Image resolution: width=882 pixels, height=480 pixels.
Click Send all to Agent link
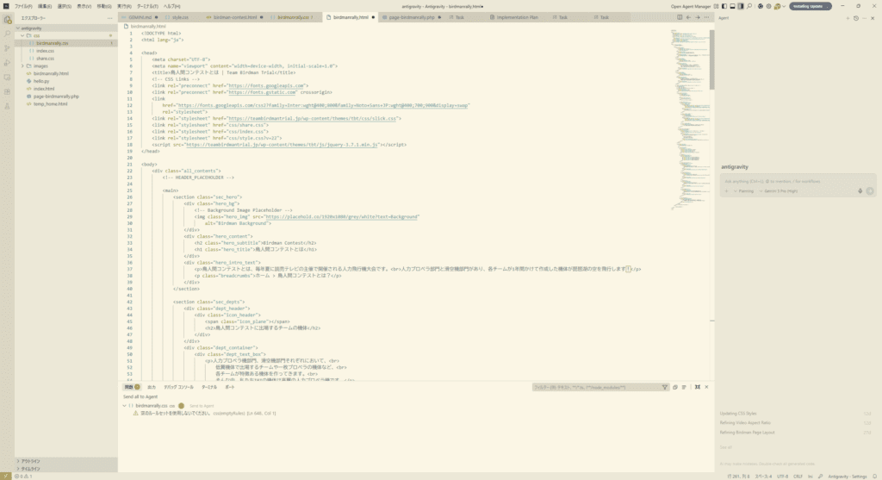140,396
